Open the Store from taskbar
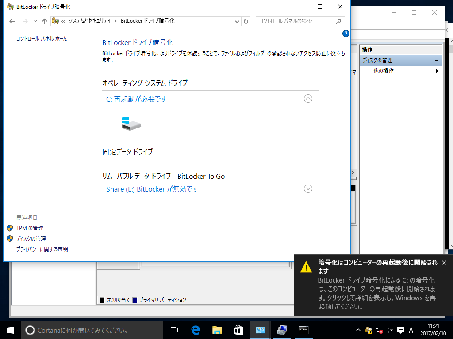 pyautogui.click(x=238, y=330)
